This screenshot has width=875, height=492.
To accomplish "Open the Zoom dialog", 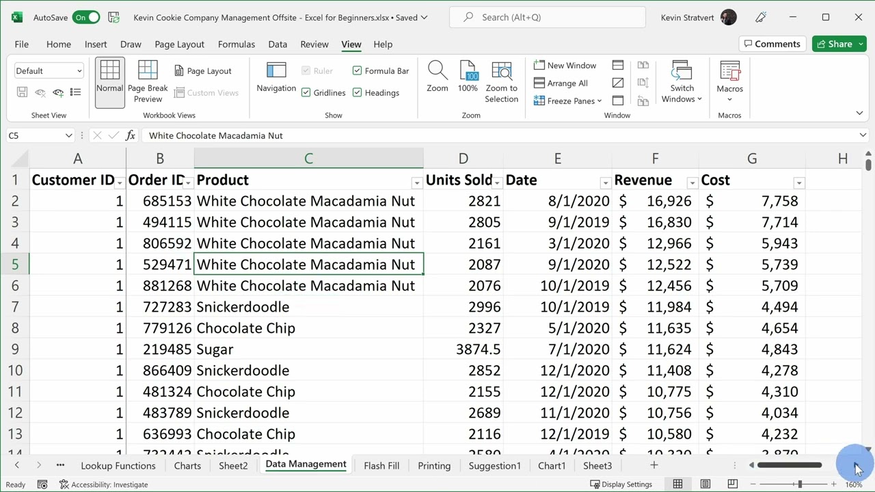I will click(437, 77).
